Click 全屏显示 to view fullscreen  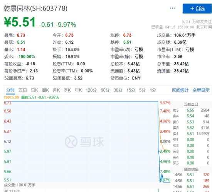tap(201, 90)
